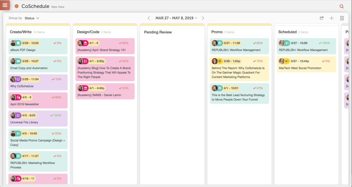The height and width of the screenshot is (187, 352).
Task: Open the April 2019 Newsletter card
Action: coord(38,100)
